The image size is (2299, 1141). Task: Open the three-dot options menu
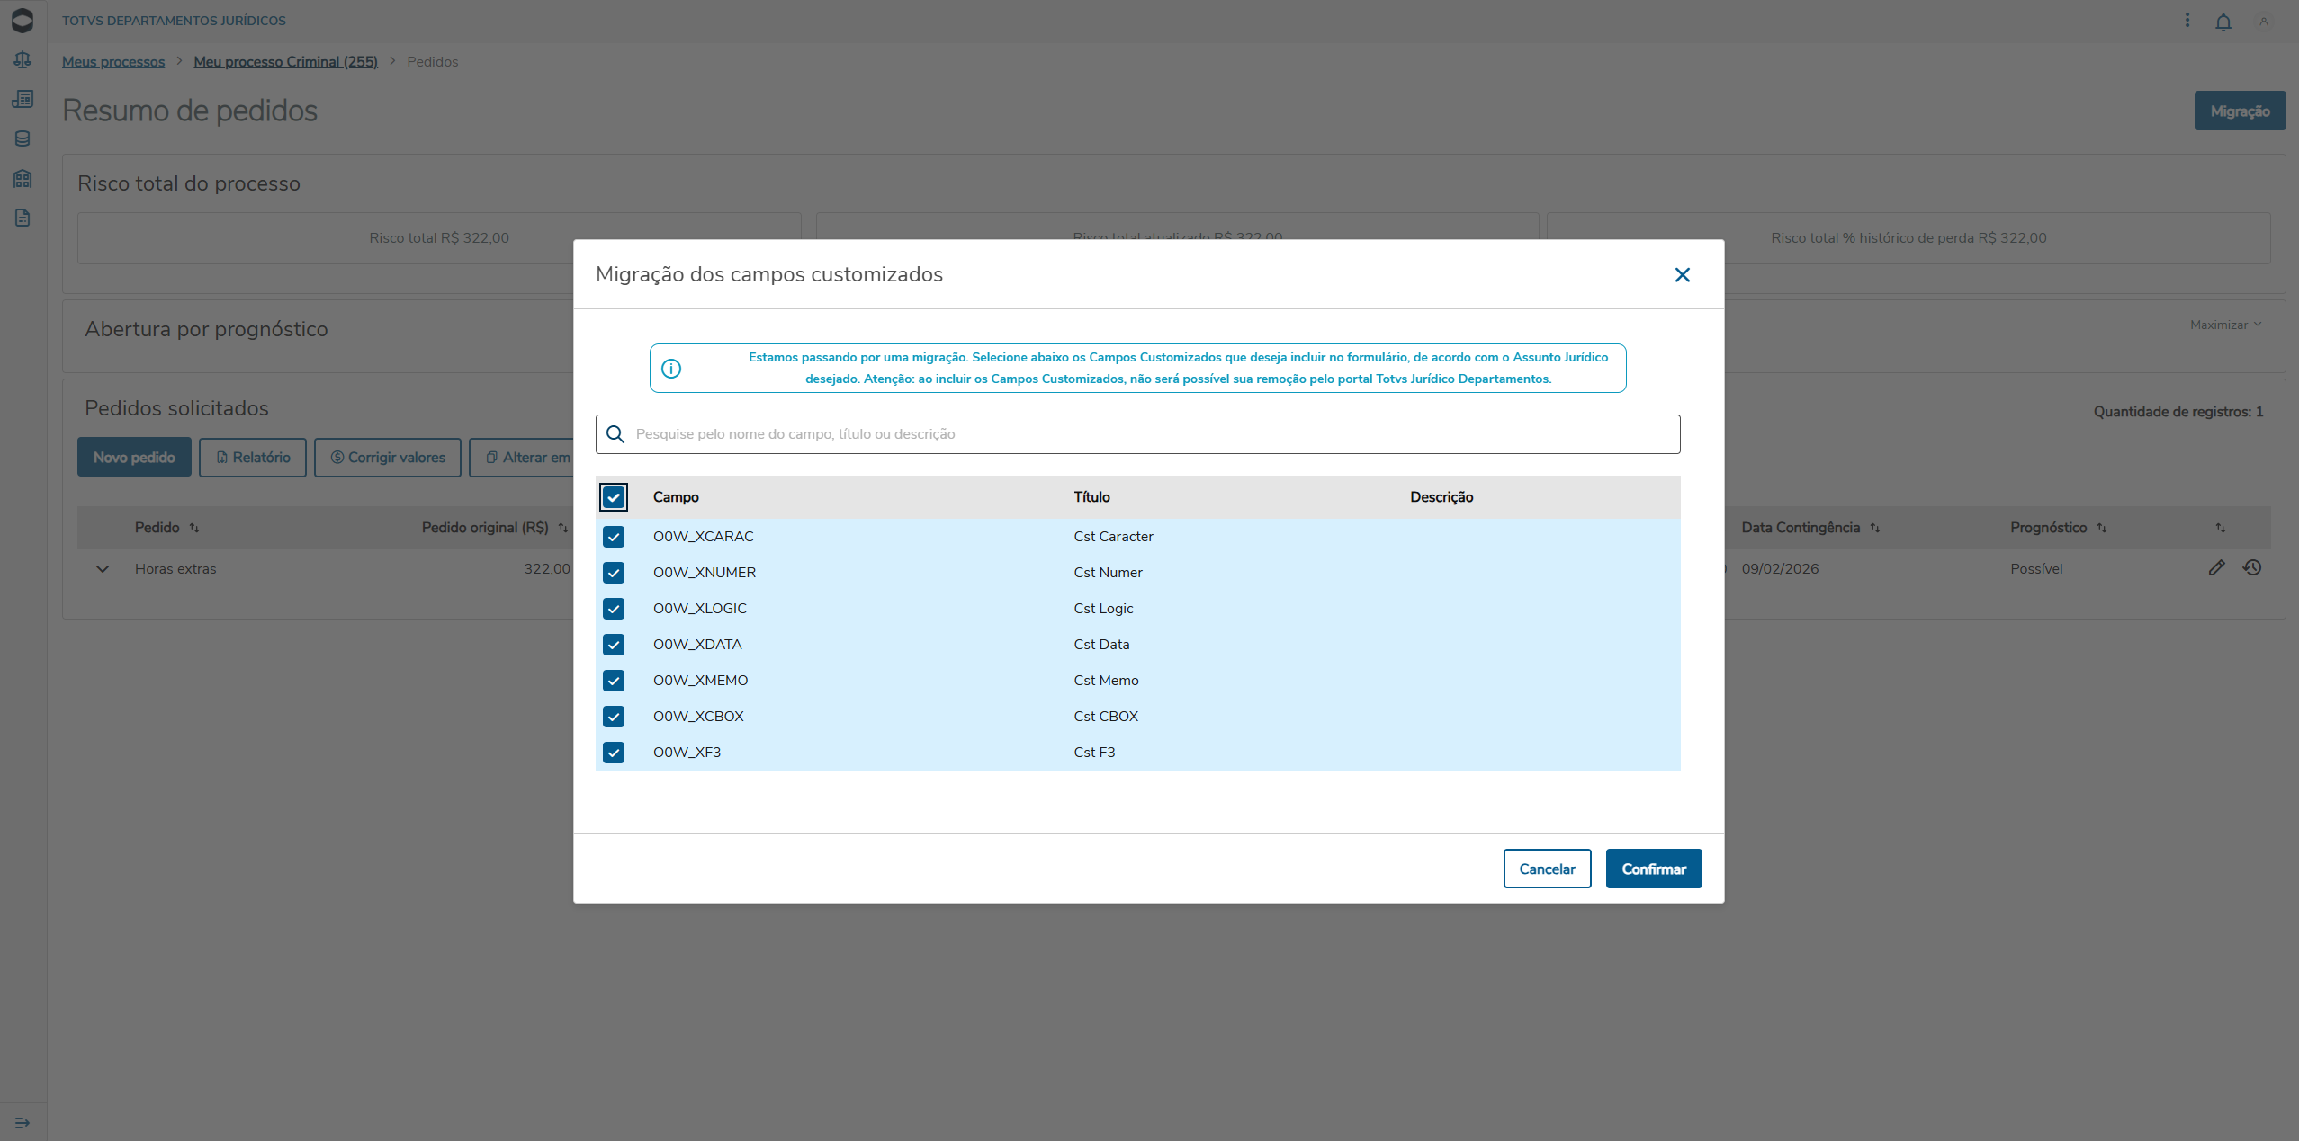coord(2187,21)
